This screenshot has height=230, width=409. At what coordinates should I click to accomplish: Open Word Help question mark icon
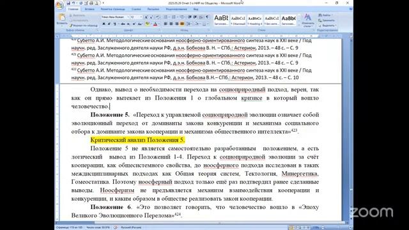coord(351,9)
